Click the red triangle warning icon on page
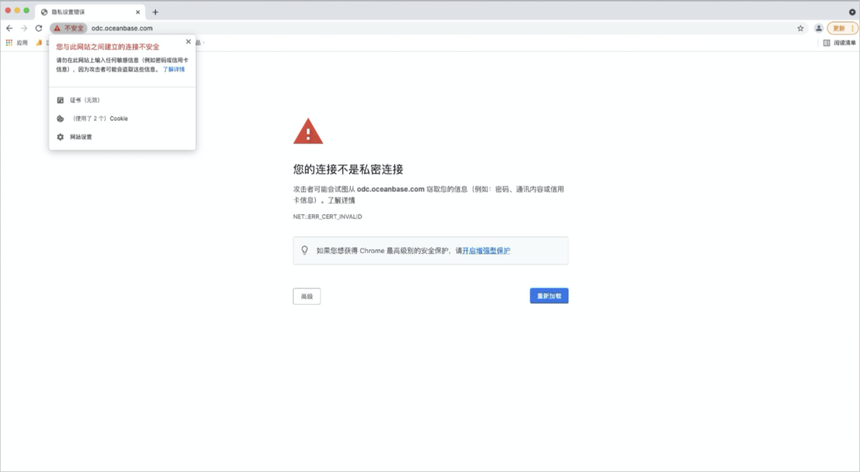The height and width of the screenshot is (472, 860). (308, 131)
